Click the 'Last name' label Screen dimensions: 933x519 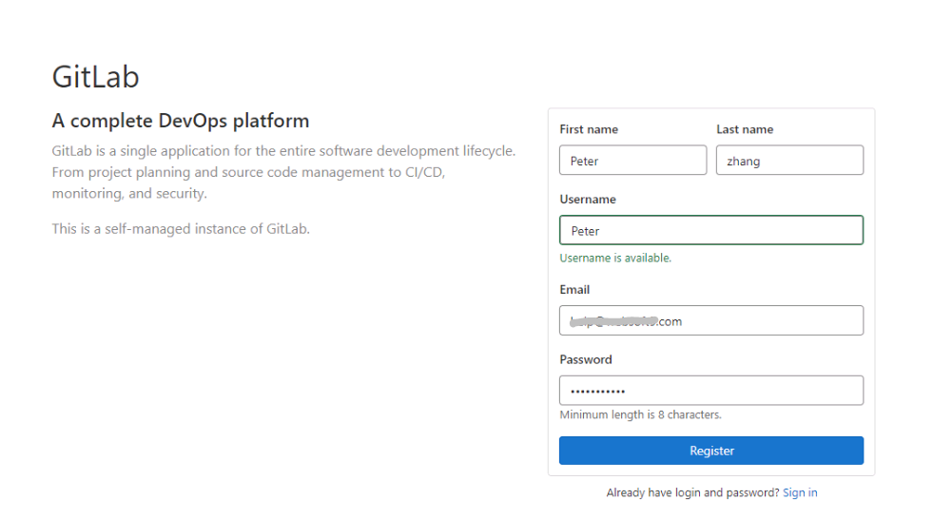tap(745, 129)
